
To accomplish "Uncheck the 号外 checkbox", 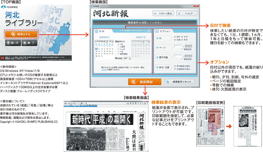I will [x=182, y=40].
